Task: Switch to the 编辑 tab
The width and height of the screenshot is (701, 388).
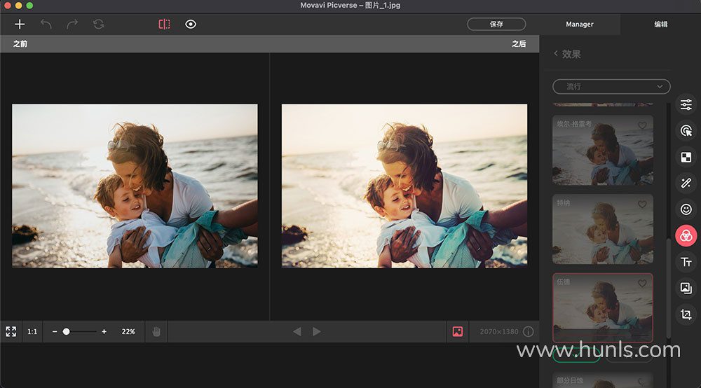Action: coord(660,25)
